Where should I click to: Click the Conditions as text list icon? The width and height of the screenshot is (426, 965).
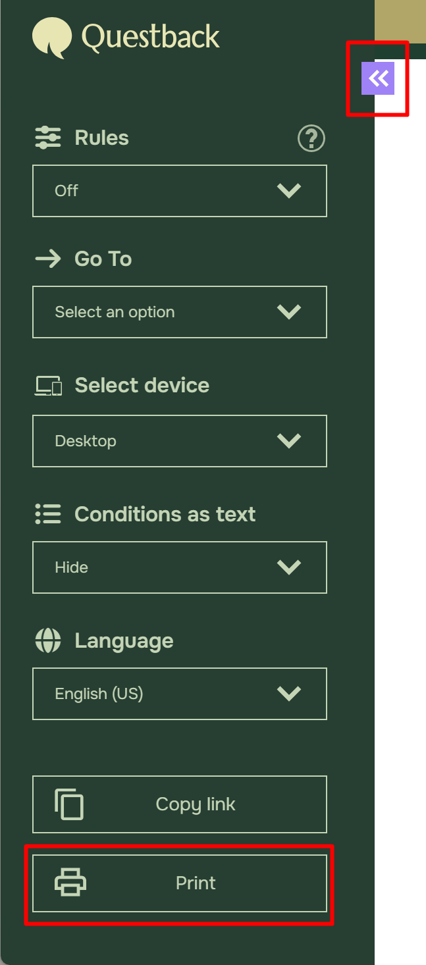point(47,514)
